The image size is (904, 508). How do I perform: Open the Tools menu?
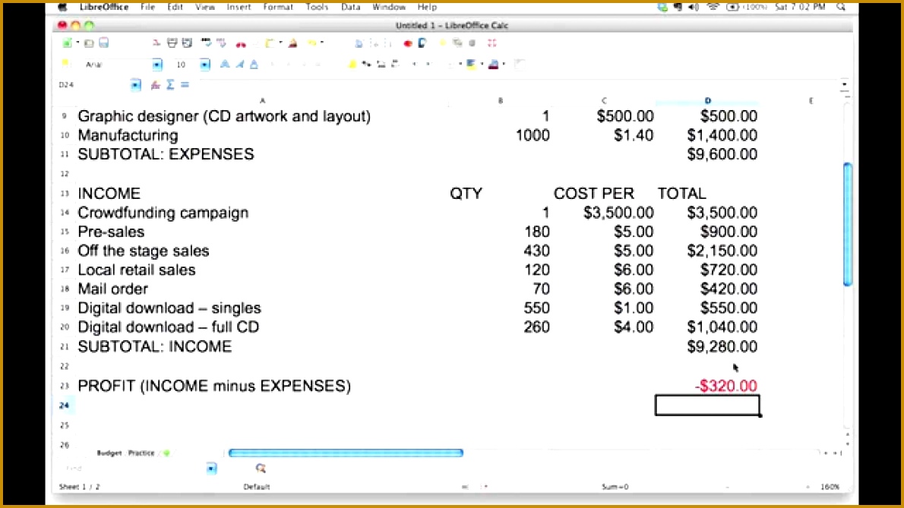click(317, 7)
